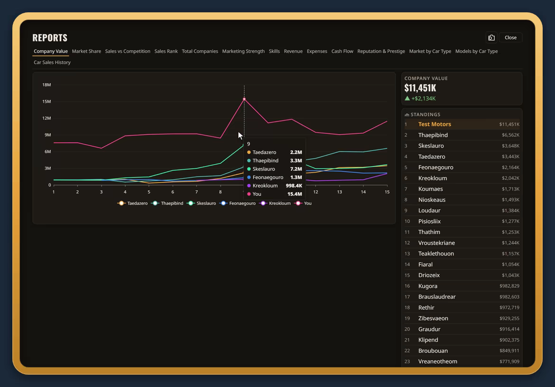This screenshot has height=387, width=555.
Task: Select the Reputation & Prestige tab
Action: coord(381,51)
